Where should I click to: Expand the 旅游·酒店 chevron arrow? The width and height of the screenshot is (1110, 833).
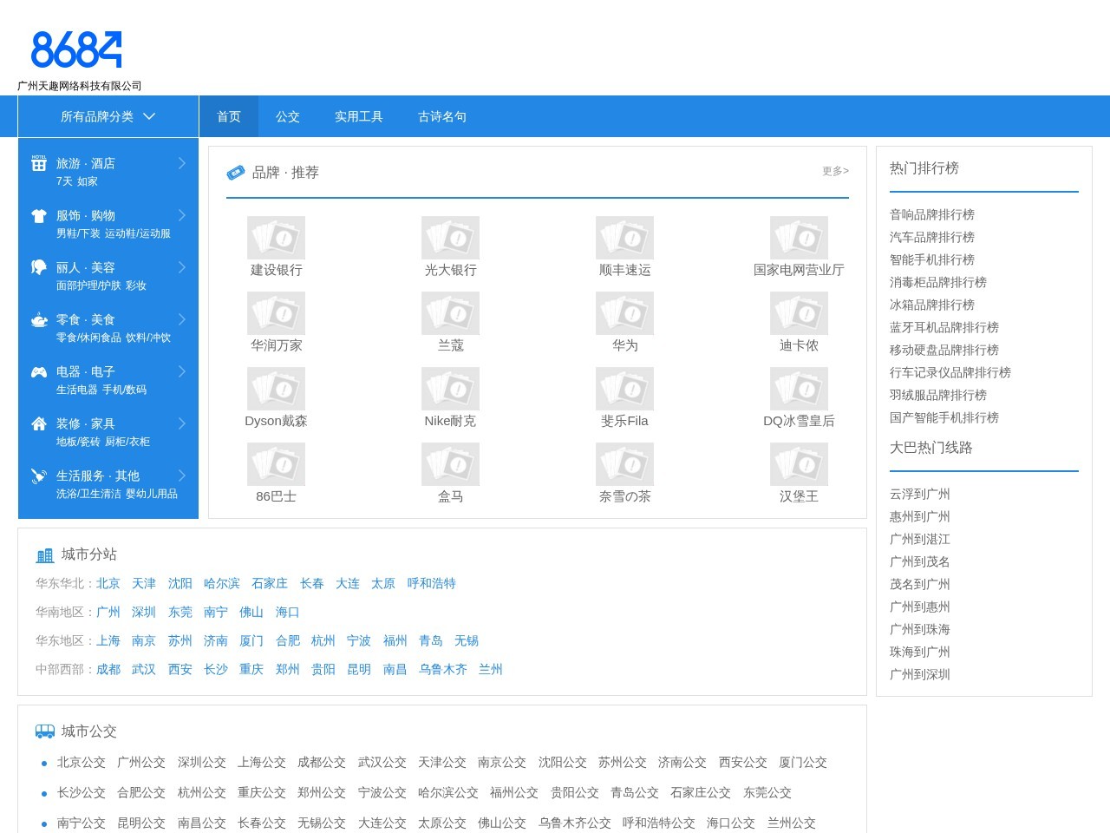point(182,163)
